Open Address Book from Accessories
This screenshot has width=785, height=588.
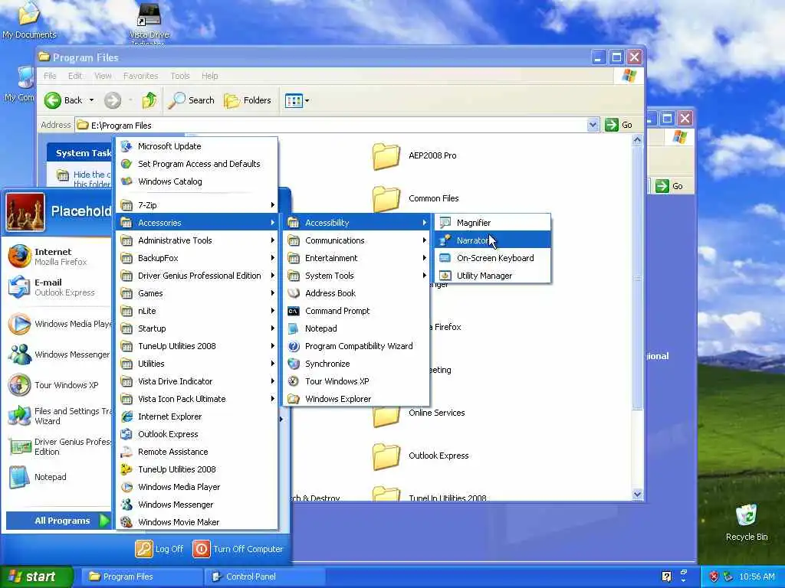click(357, 293)
